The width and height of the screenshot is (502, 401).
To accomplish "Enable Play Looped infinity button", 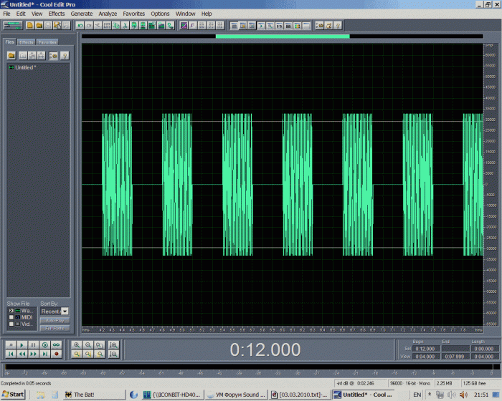I will [57, 344].
